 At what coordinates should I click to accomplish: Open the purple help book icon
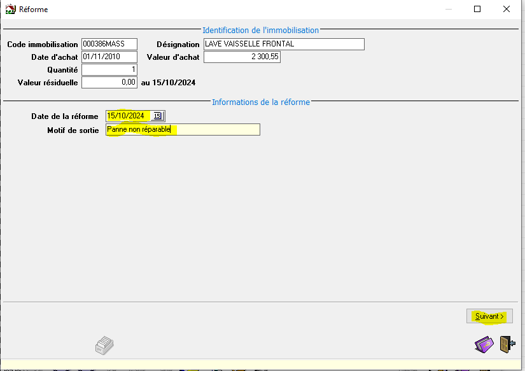[x=484, y=345]
